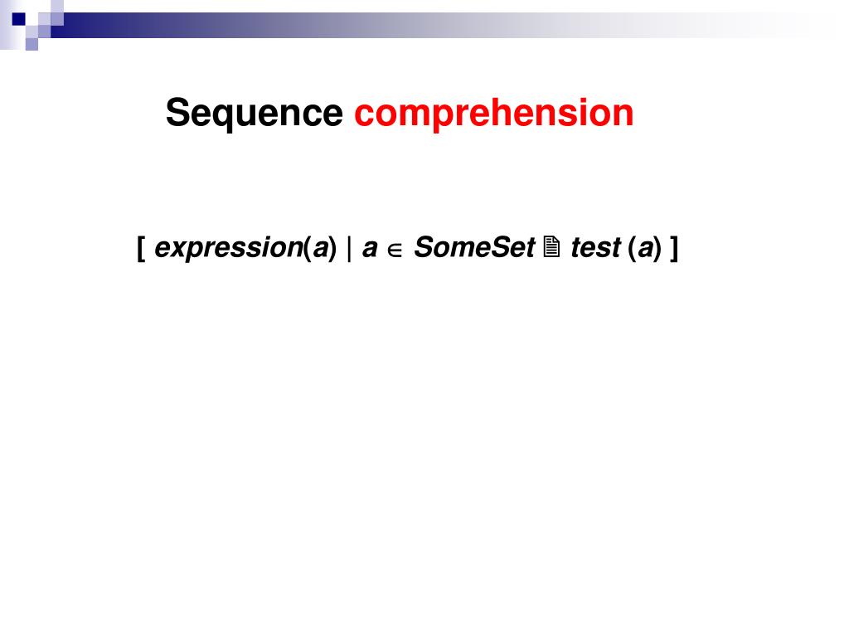
Task: Select the red word 'comprehension' in title
Action: click(x=494, y=113)
